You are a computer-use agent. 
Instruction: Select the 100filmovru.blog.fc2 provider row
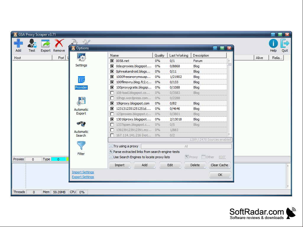[168, 82]
